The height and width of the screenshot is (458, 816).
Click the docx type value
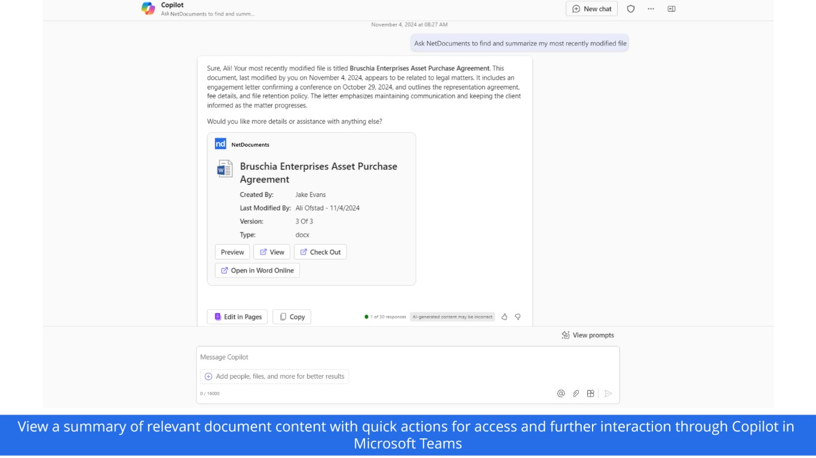[x=302, y=235]
